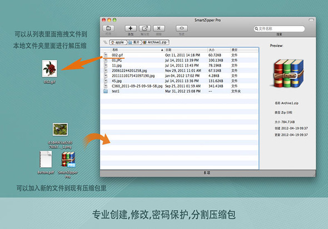The image size is (328, 229).
Task: Sort files by 大小 column header
Action: tap(219, 50)
